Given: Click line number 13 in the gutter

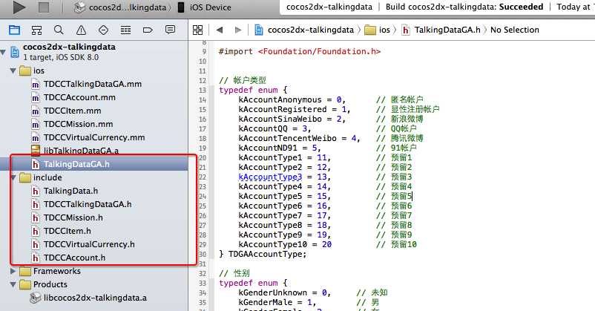Looking at the screenshot, I should 203,90.
